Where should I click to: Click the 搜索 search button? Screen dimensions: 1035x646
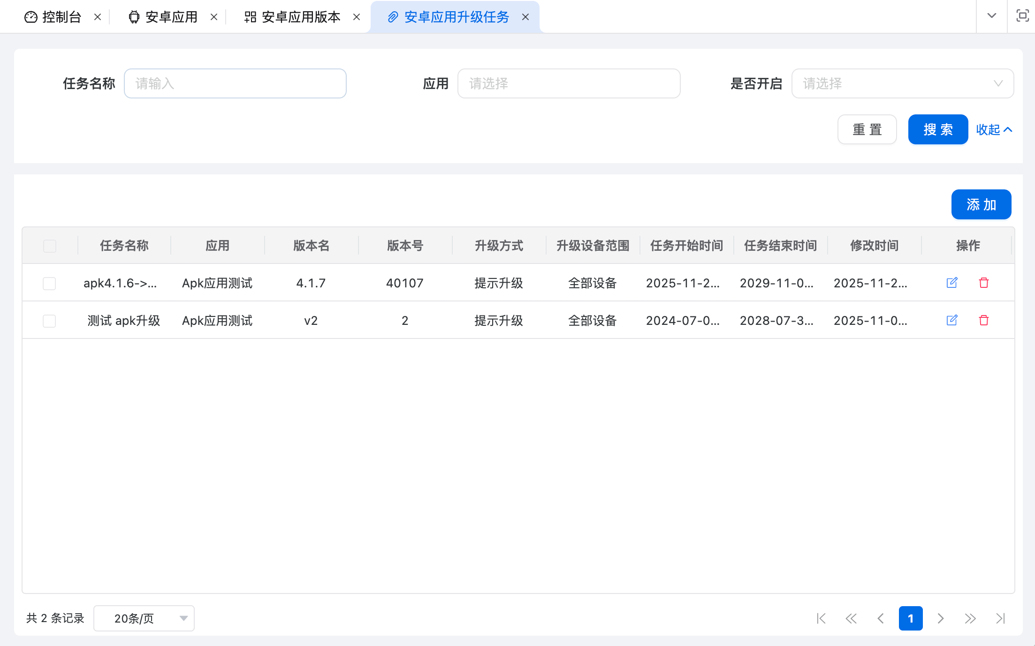pos(938,129)
